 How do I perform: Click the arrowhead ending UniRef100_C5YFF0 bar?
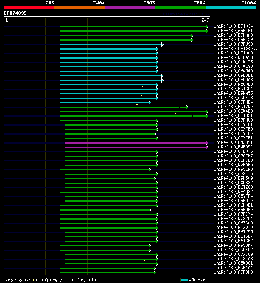[x=155, y=134]
